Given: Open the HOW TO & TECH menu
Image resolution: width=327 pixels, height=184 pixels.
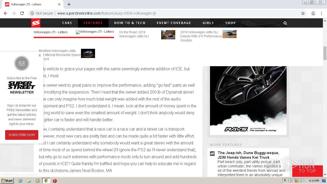Looking at the screenshot, I should [130, 23].
